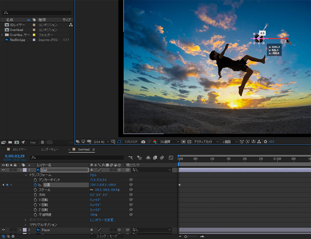Open the フル画質 resolution dropdown

click(x=169, y=142)
